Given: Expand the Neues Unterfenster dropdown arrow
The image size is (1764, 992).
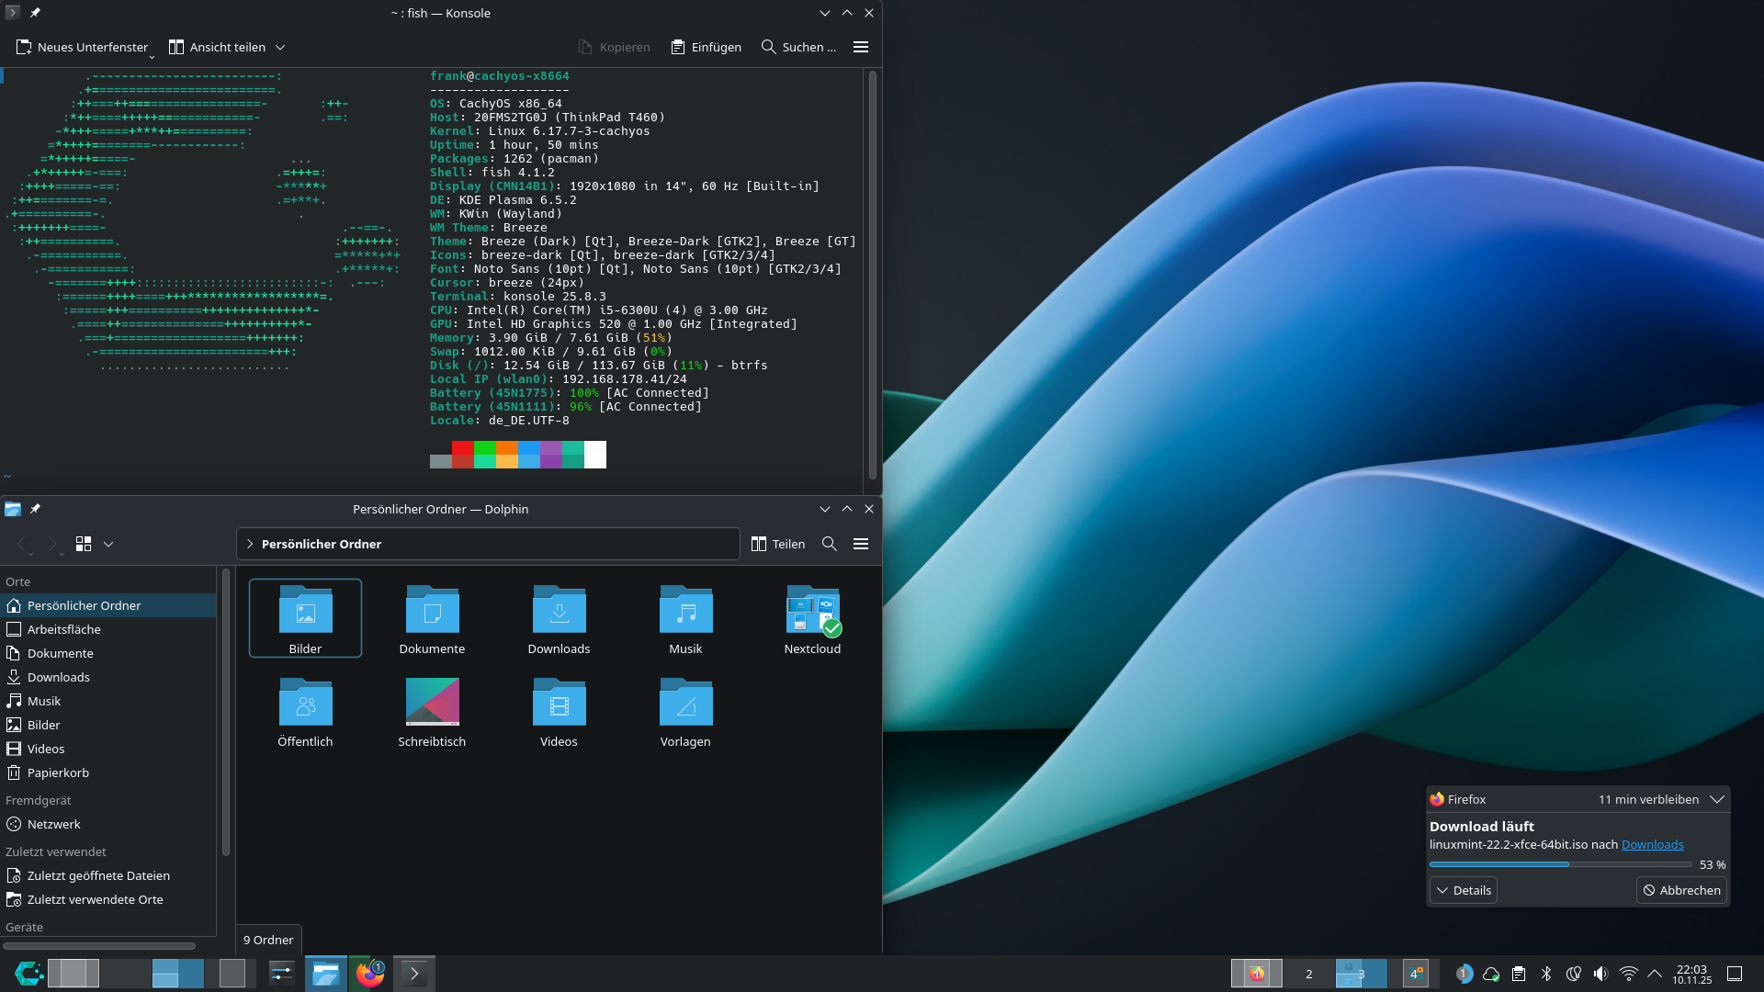Looking at the screenshot, I should 153,57.
